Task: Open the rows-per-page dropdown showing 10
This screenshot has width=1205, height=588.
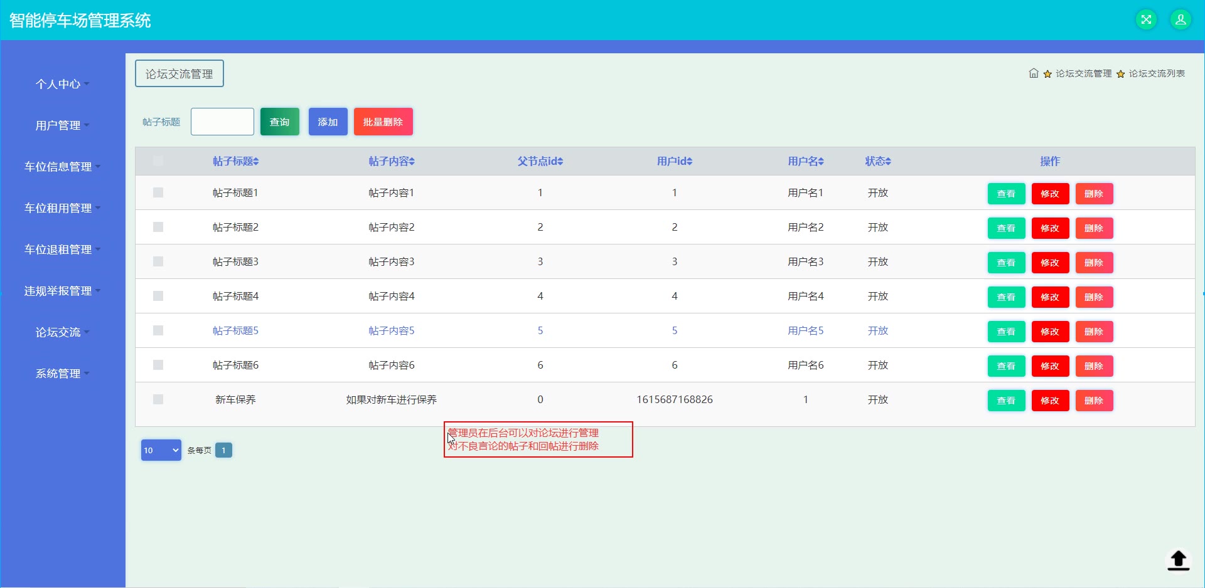Action: [161, 450]
